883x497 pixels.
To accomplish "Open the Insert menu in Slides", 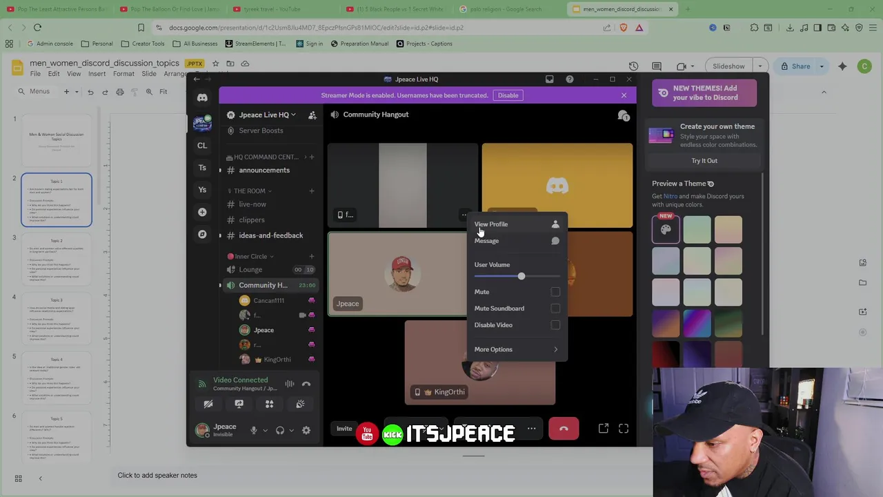I will tap(97, 74).
